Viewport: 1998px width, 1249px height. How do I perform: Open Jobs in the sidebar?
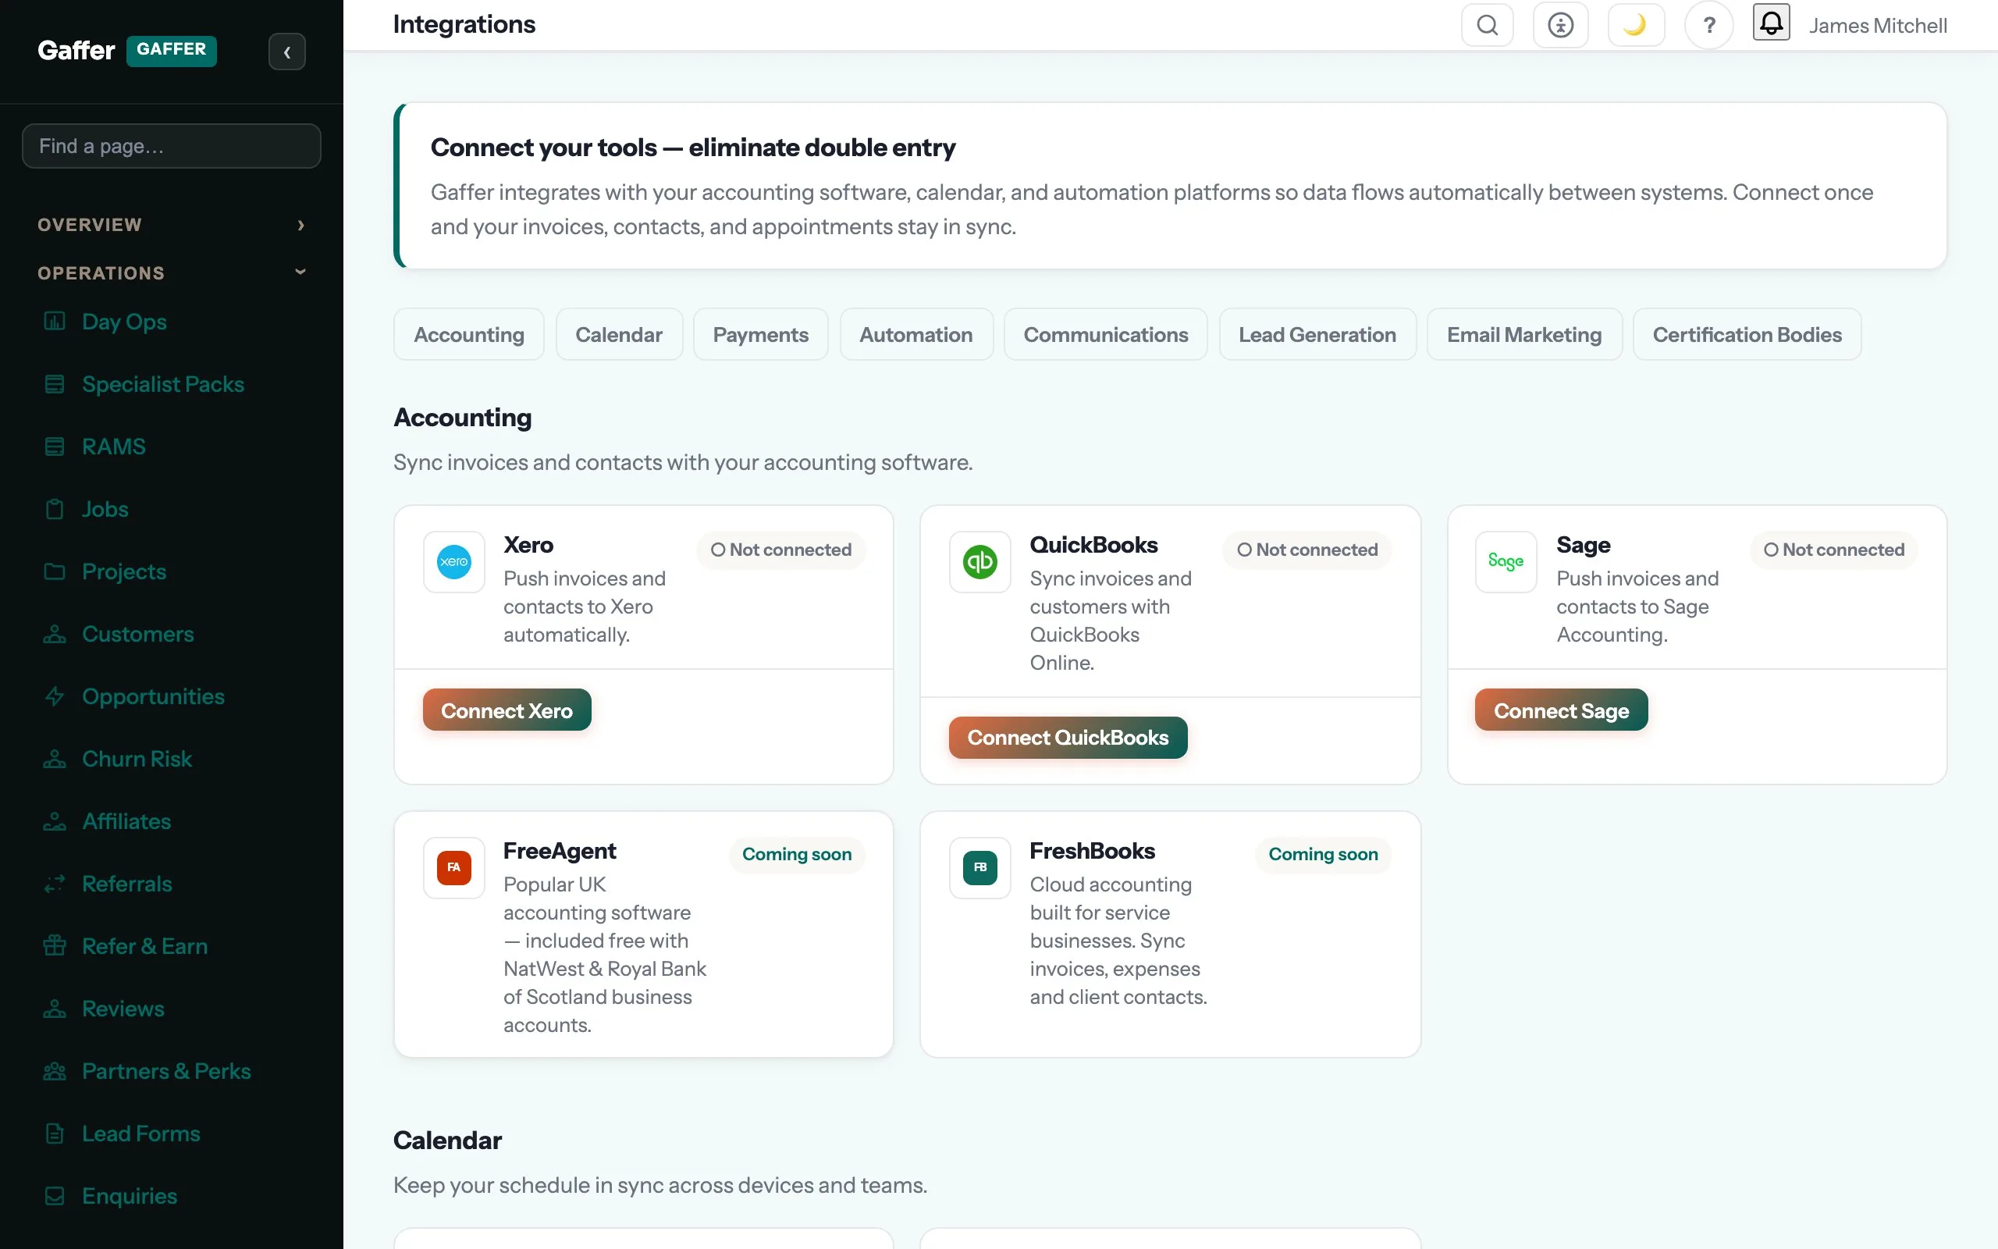point(172,509)
